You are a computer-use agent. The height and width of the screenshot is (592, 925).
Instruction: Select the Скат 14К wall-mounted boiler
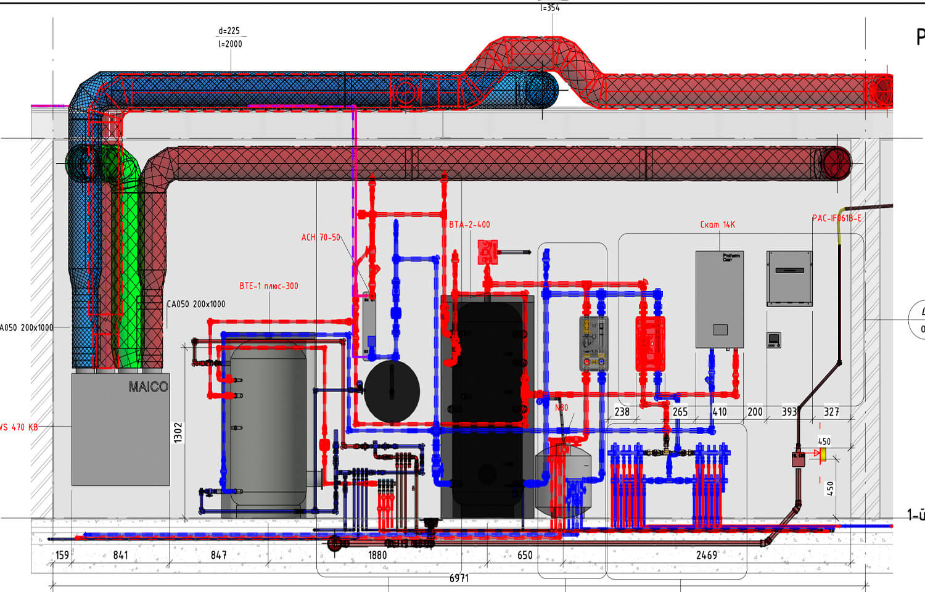pos(719,299)
